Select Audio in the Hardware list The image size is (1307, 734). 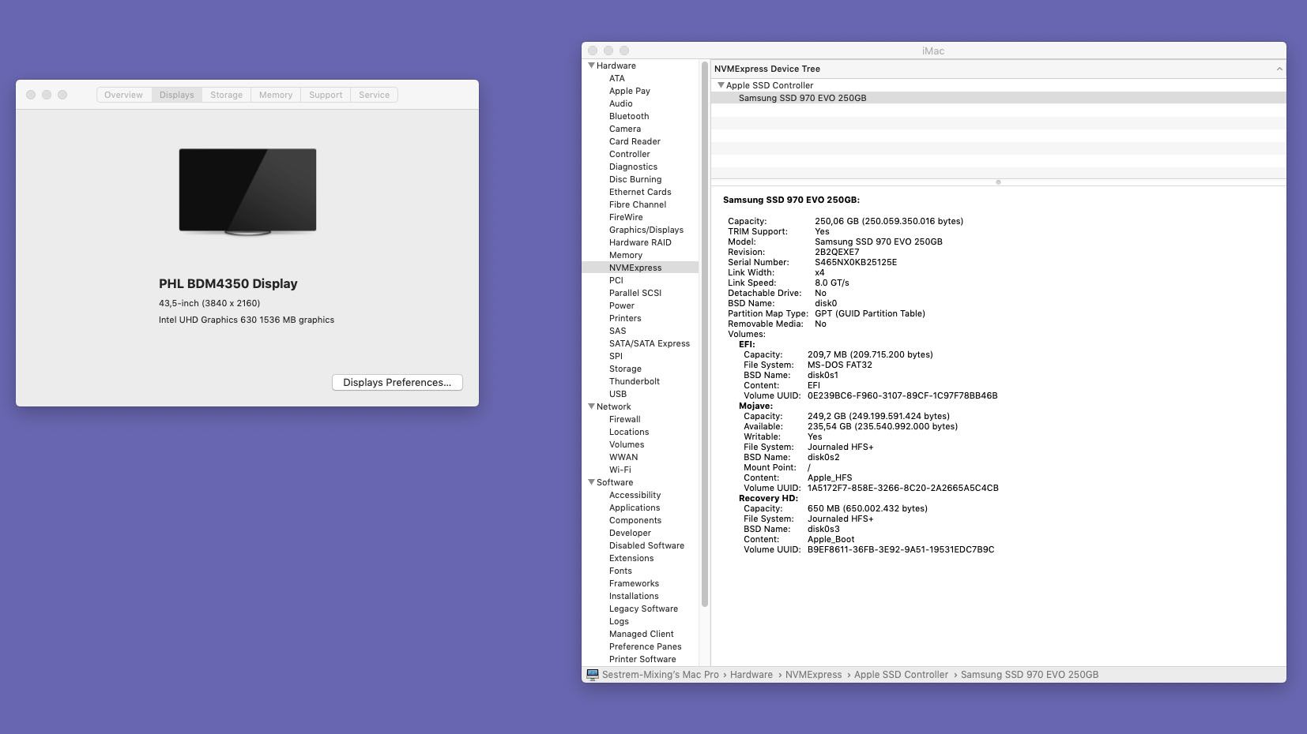click(621, 103)
